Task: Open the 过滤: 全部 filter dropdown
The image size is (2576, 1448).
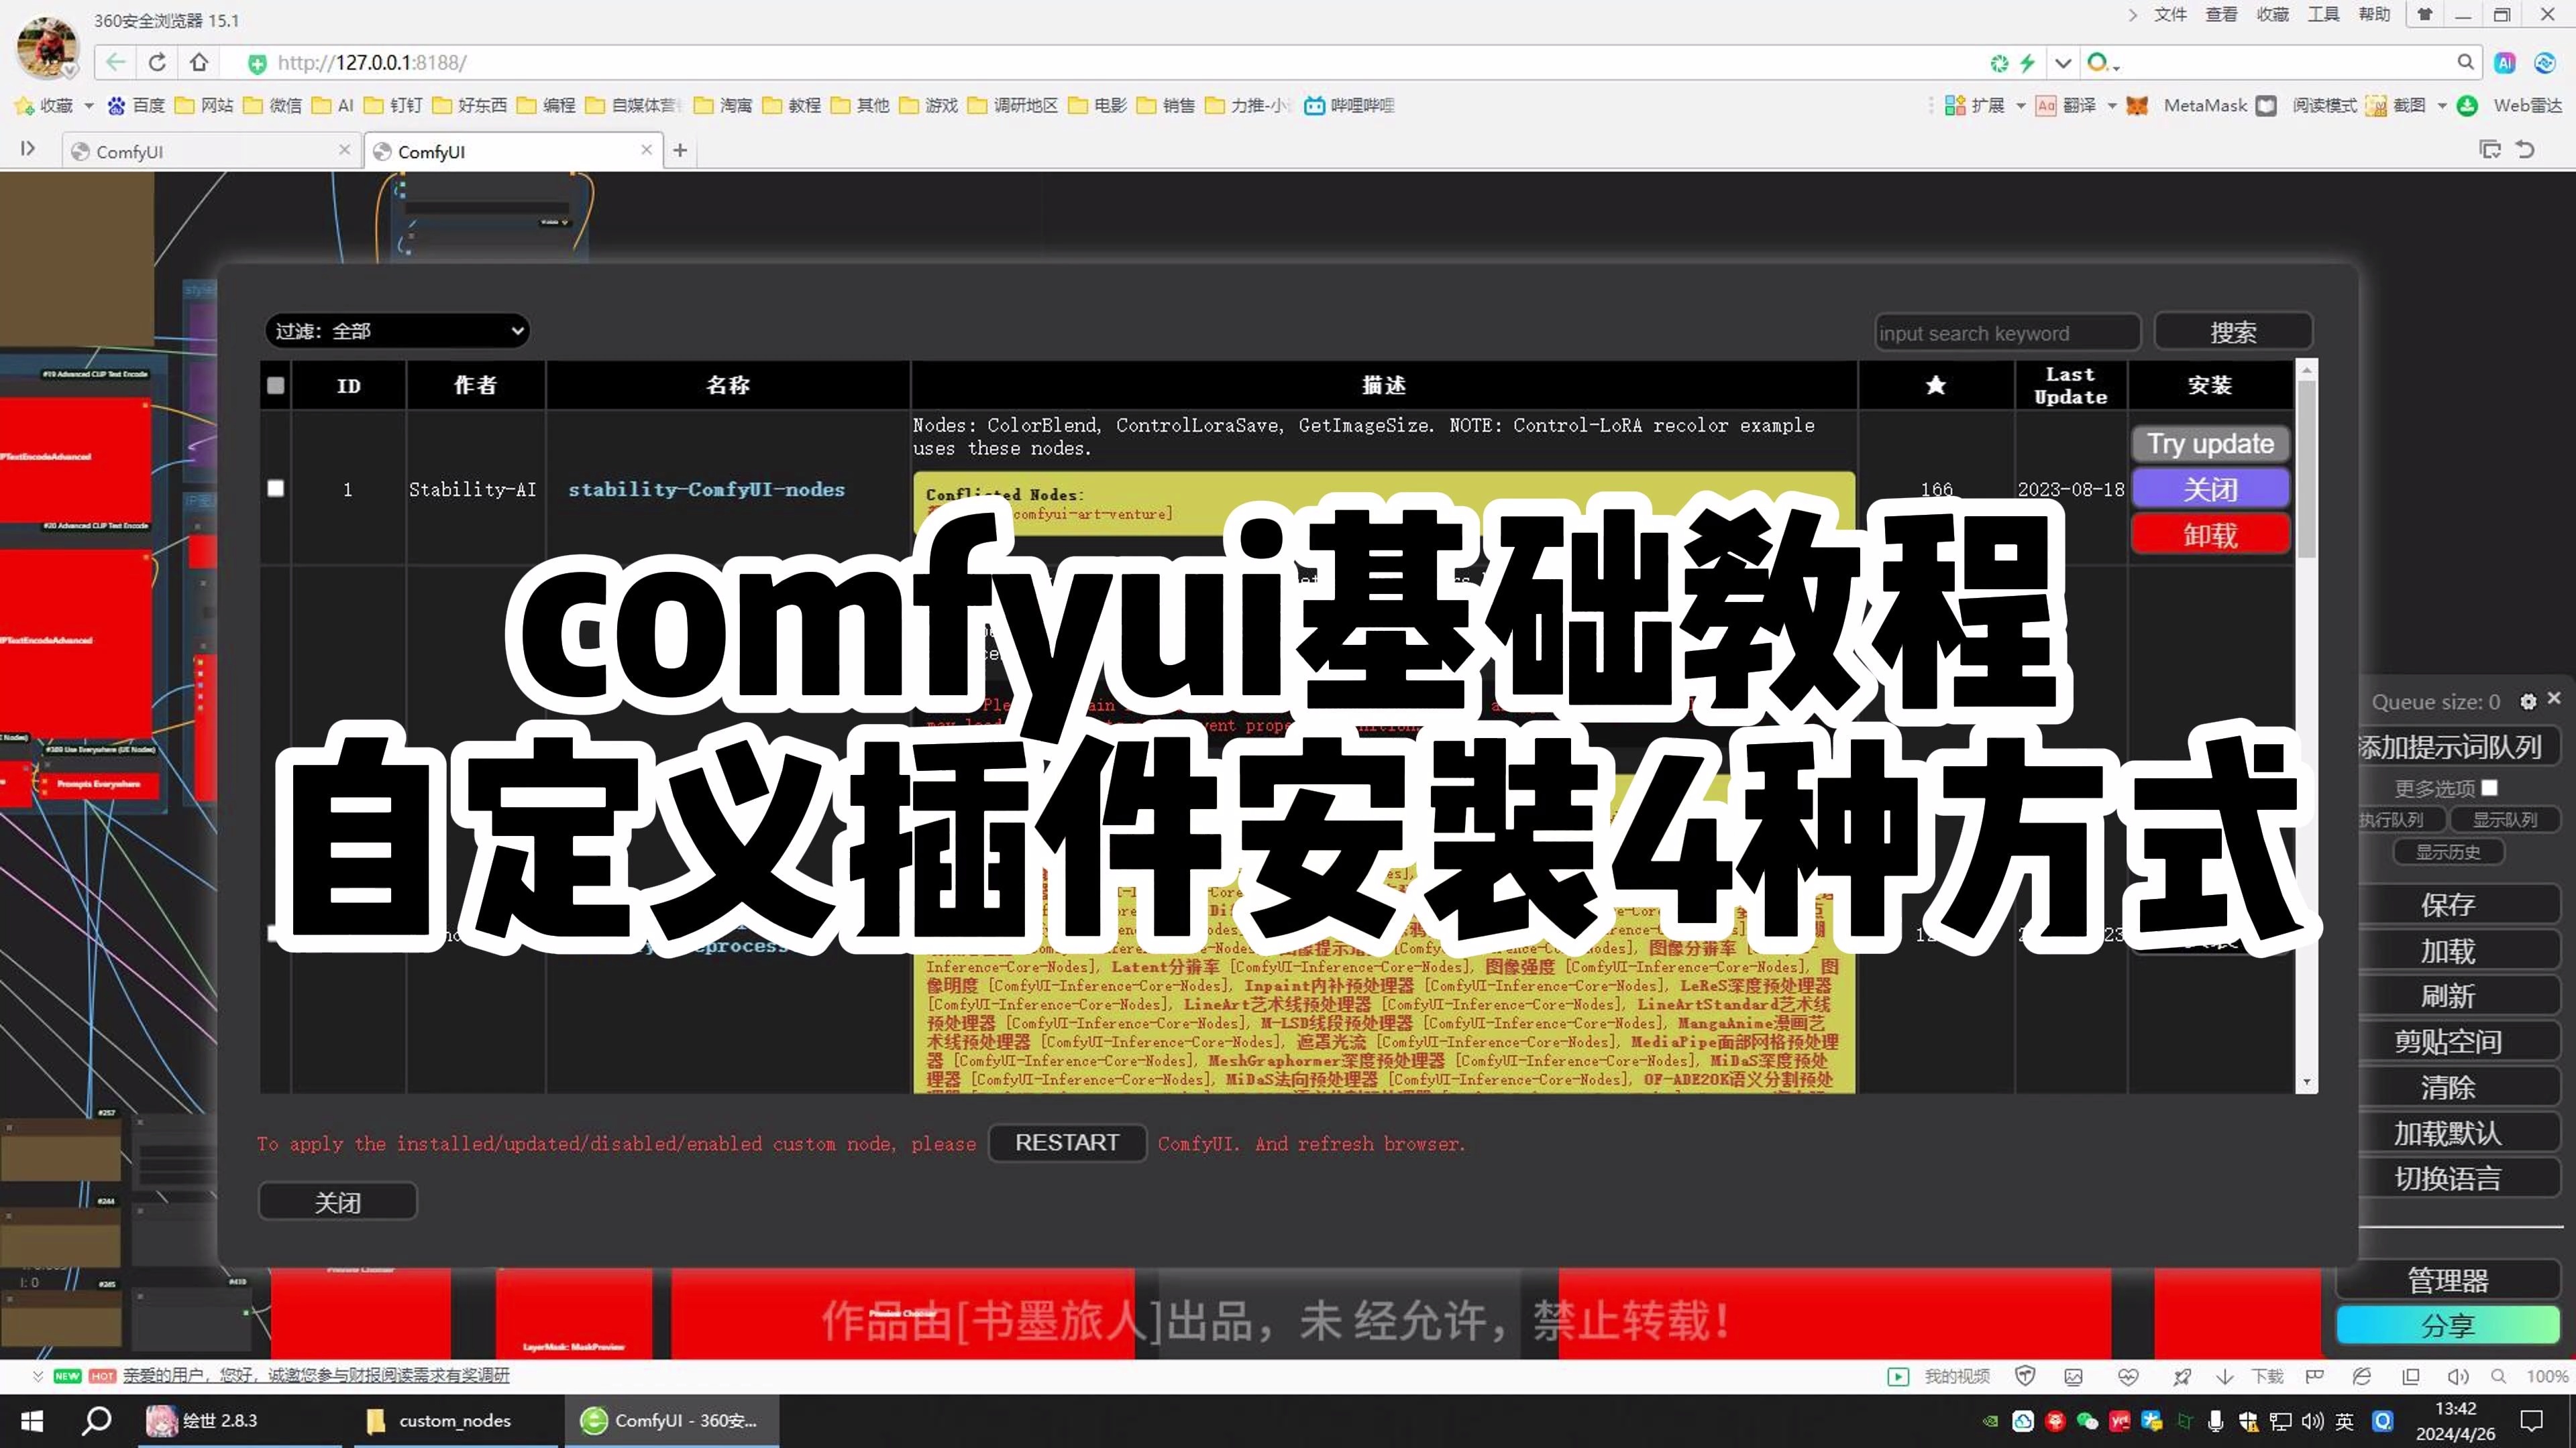Action: click(x=397, y=330)
